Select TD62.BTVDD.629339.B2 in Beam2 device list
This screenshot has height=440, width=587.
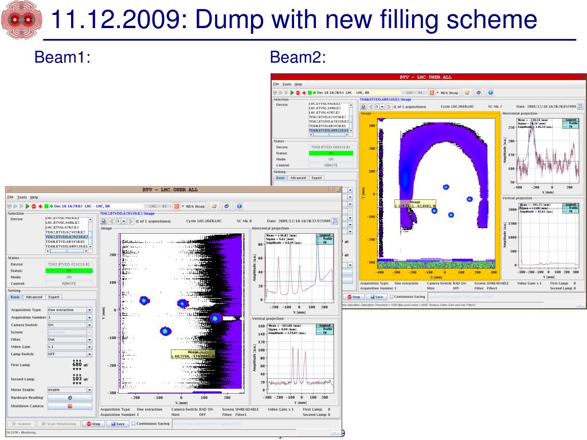click(328, 121)
